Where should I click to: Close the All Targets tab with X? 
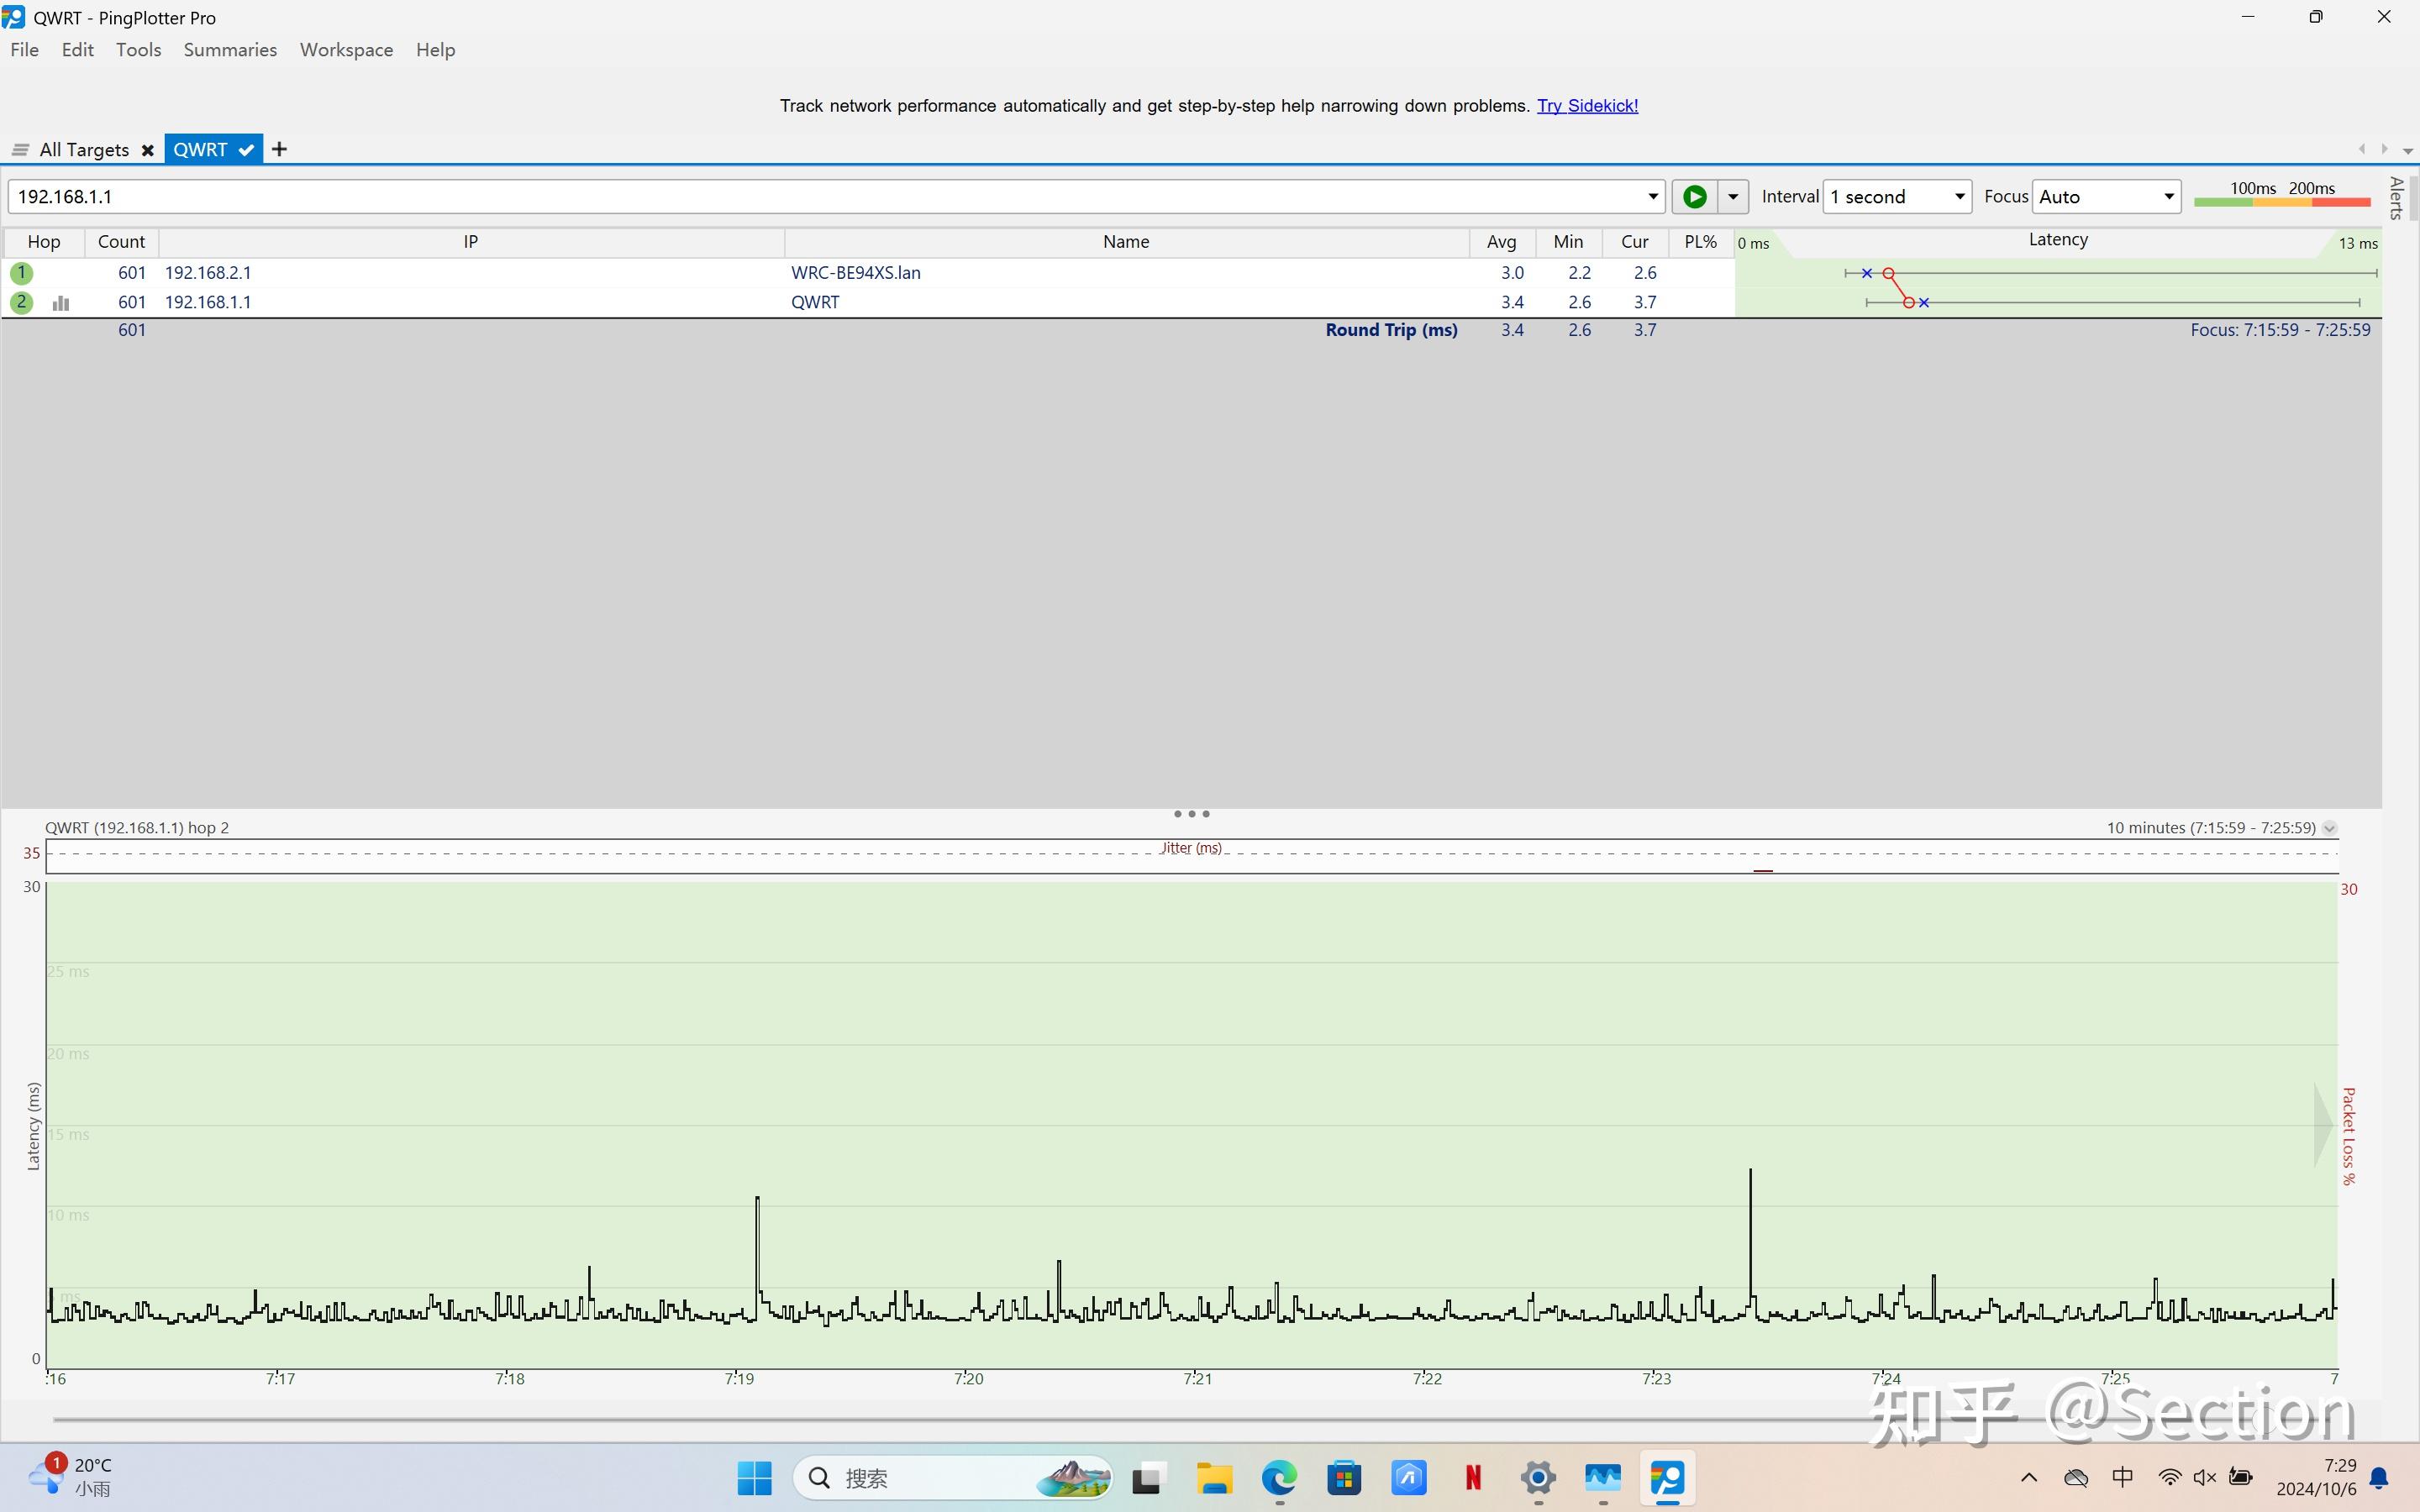(147, 150)
